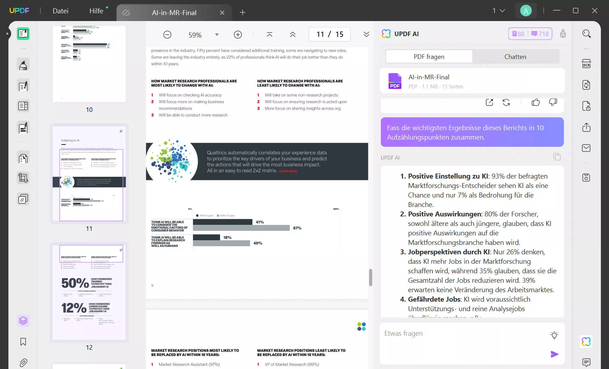Open the Form preparation tool
This screenshot has width=609, height=369.
[23, 106]
